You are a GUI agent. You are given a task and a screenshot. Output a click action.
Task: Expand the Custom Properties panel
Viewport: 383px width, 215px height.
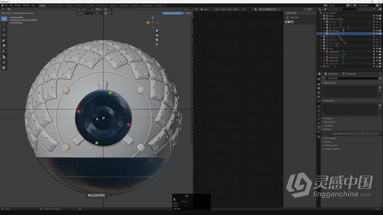point(332,149)
